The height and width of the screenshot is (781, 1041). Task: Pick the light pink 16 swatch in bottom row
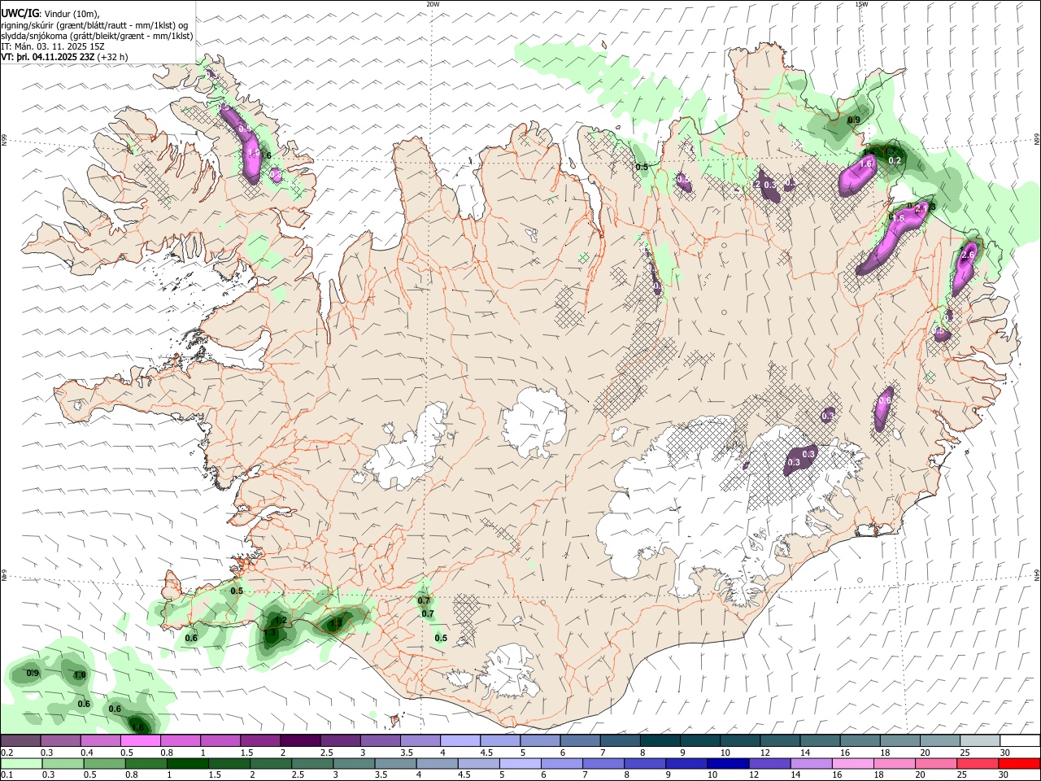point(853,764)
